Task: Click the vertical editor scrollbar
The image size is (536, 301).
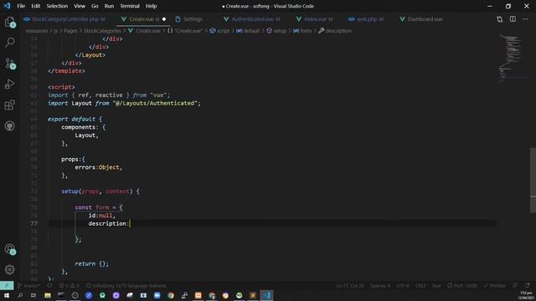Action: pos(533,181)
